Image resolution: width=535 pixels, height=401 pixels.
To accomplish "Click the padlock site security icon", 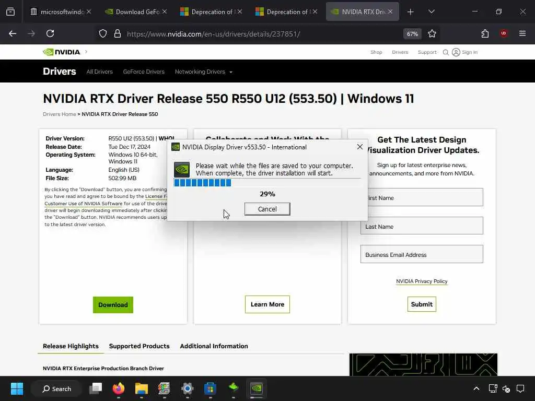I will tap(118, 33).
